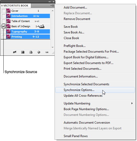This screenshot has width=137, height=141.
Task: Choose Save Book As menu entry
Action: click(95, 32)
